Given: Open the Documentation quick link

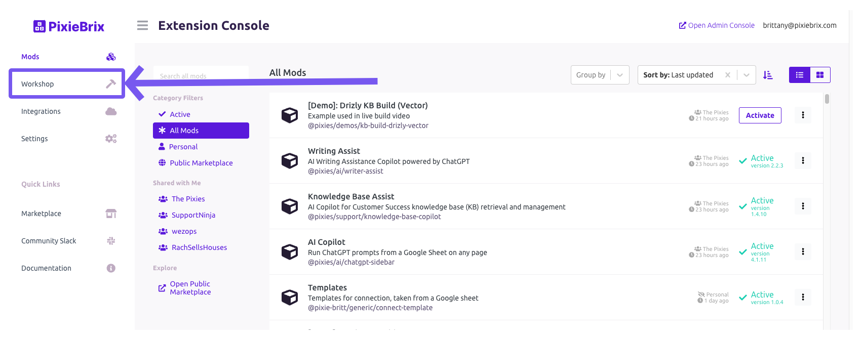Looking at the screenshot, I should pyautogui.click(x=68, y=268).
